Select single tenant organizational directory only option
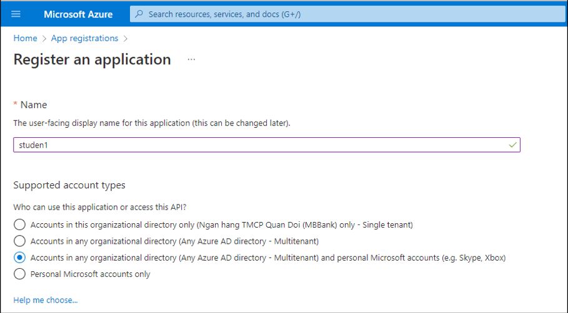The height and width of the screenshot is (313, 568). point(20,224)
